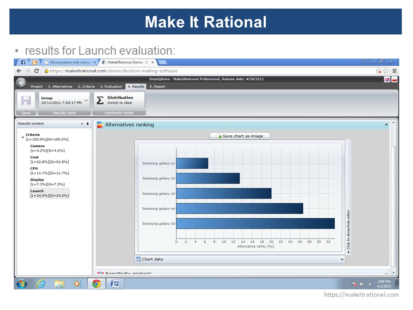Open a new browser tab
Viewport: 413px width, 310px height.
162,62
